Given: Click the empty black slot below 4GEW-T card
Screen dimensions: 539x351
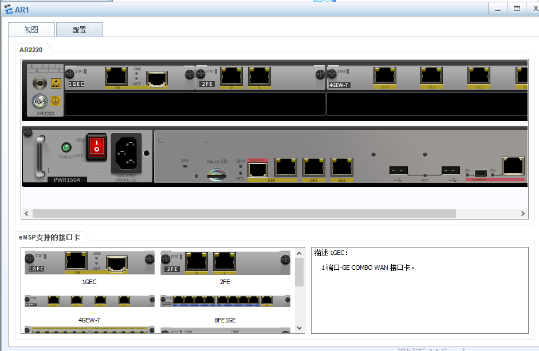Looking at the screenshot, I should (x=427, y=103).
